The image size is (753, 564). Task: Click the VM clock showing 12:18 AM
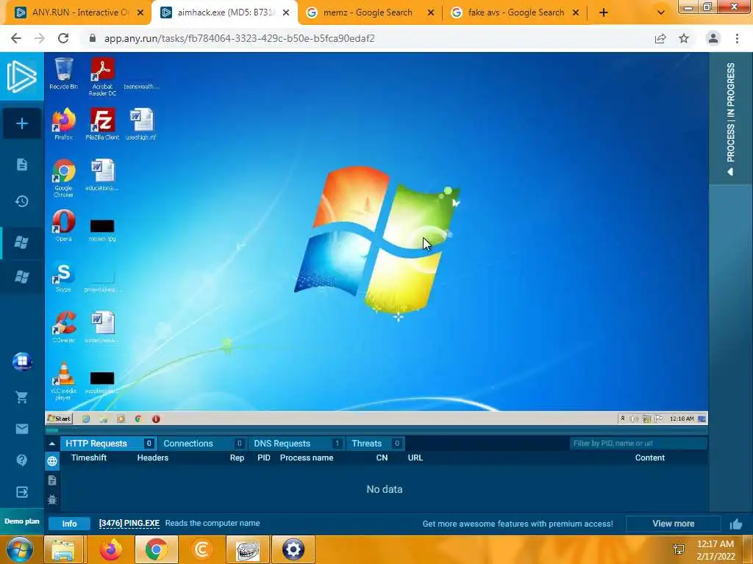[x=682, y=419]
